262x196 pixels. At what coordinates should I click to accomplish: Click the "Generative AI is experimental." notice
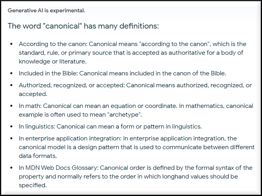(x=46, y=10)
